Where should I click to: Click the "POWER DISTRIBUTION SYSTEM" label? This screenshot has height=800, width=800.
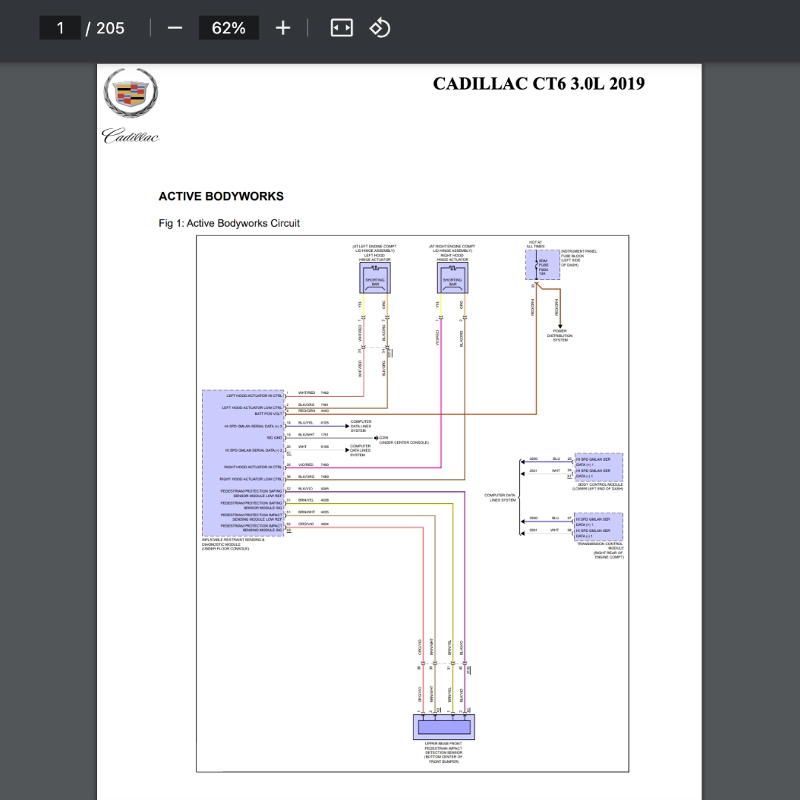coord(560,336)
